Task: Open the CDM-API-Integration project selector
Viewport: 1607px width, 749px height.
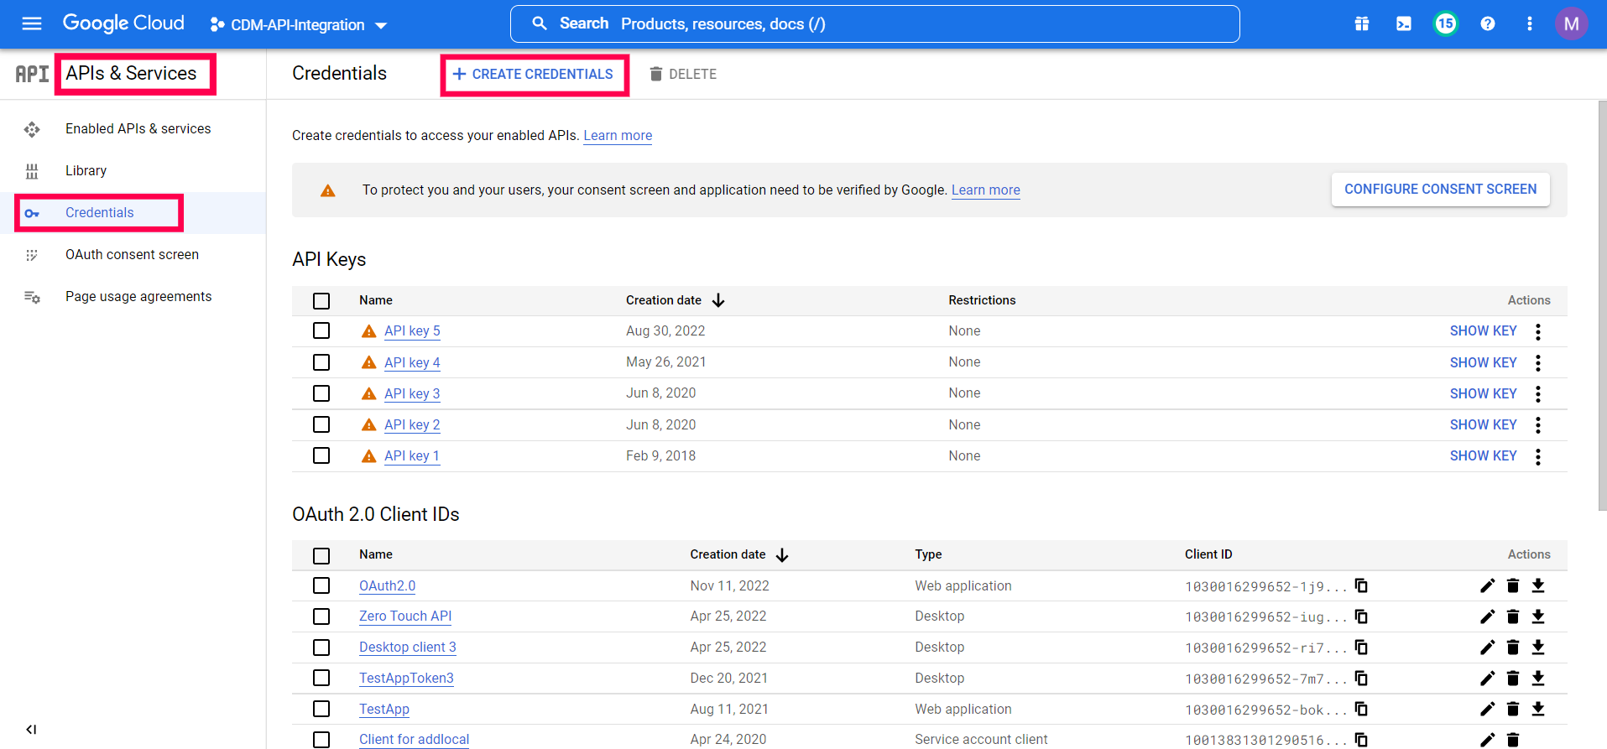Action: point(298,25)
